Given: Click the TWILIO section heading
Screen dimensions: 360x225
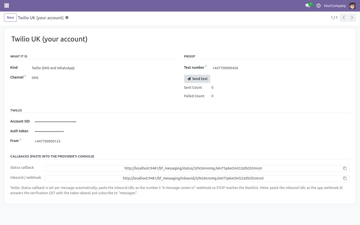Looking at the screenshot, I should point(16,110).
